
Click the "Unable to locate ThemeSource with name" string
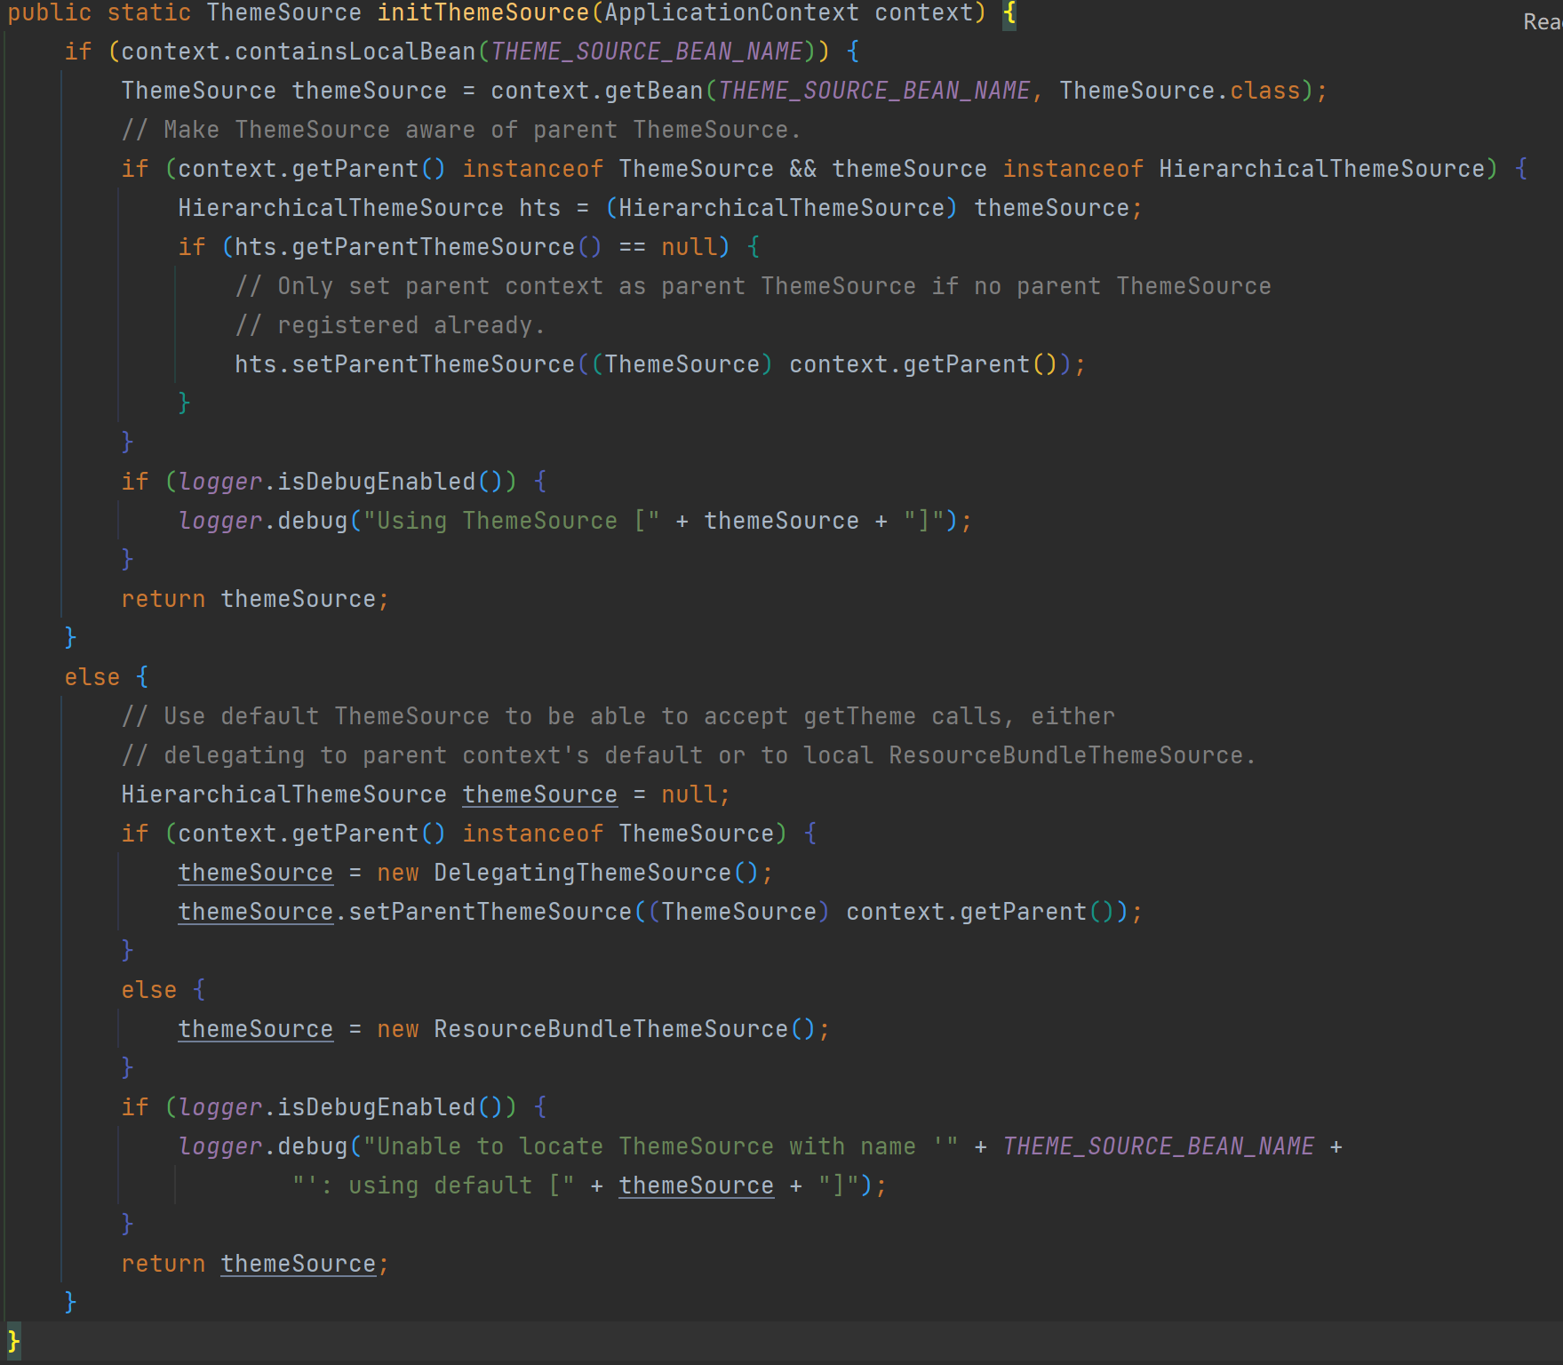click(661, 1146)
